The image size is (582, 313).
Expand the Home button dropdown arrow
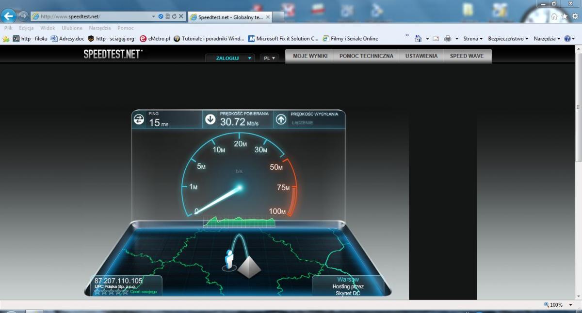427,39
